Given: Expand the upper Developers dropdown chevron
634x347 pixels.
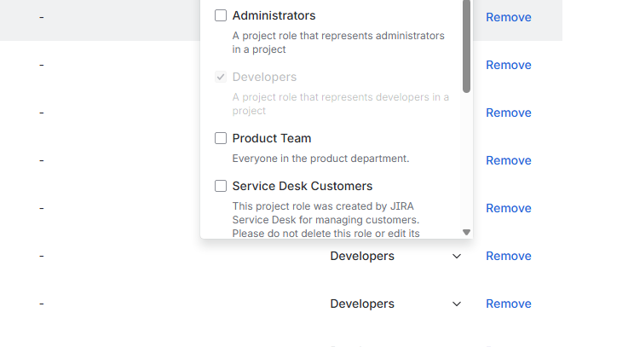Looking at the screenshot, I should coord(457,256).
